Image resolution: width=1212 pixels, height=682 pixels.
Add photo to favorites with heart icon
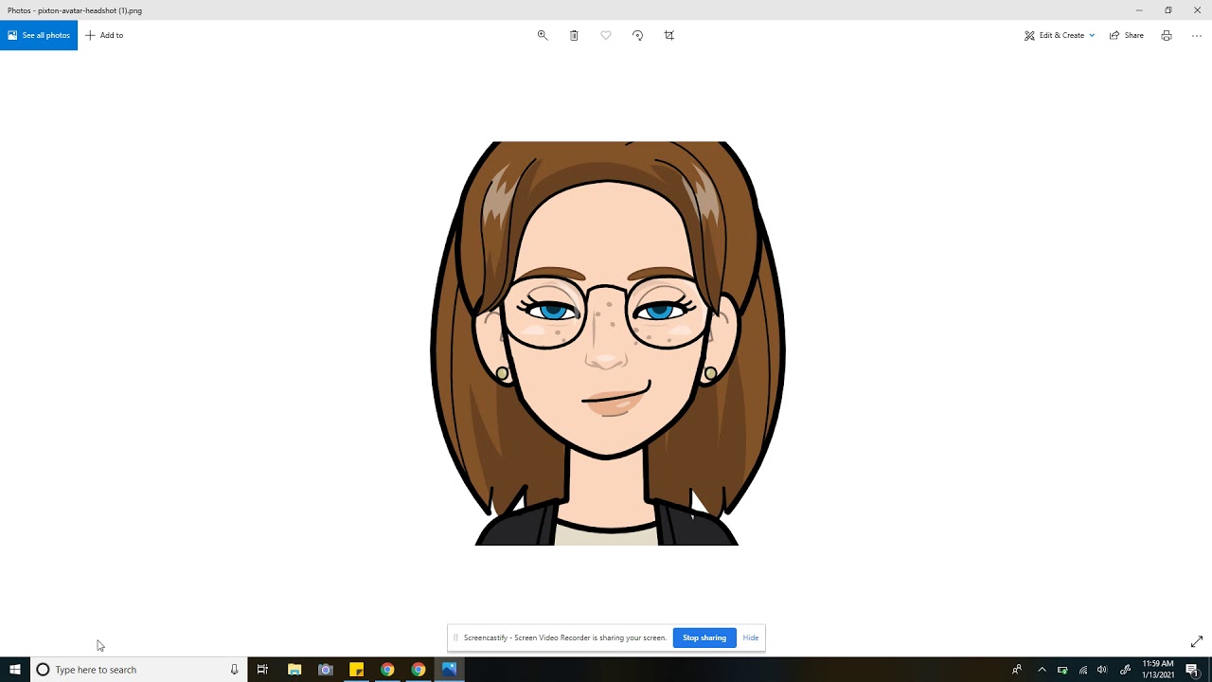[x=606, y=35]
